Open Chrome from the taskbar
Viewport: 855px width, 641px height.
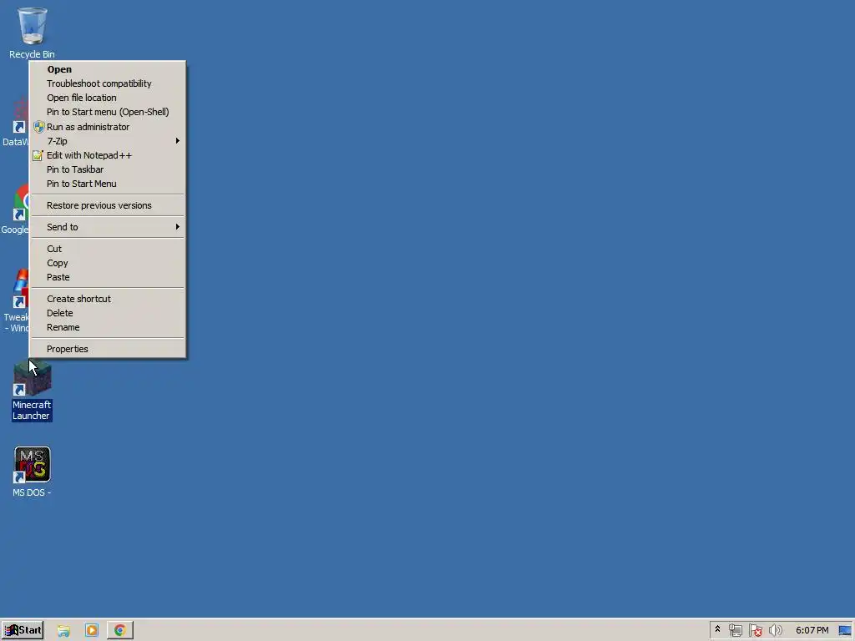coord(120,631)
